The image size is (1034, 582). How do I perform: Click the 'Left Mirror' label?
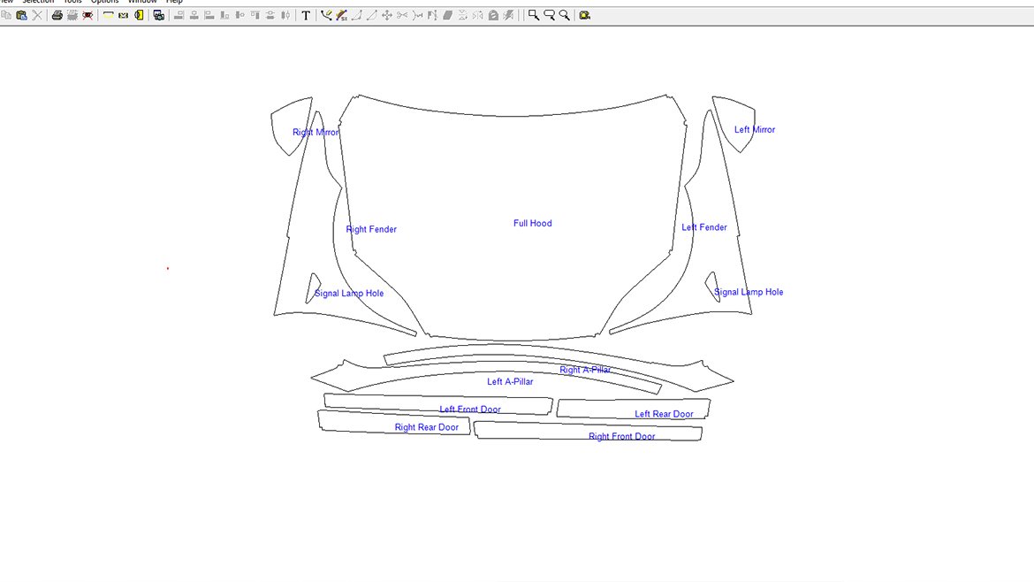(755, 129)
